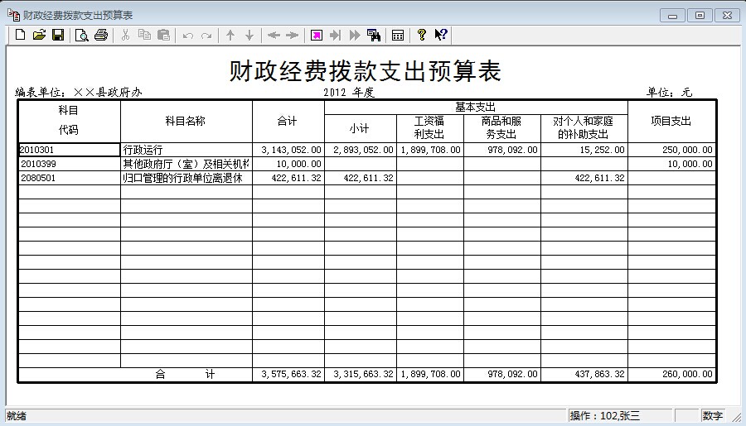Open a file with the folder icon

(x=39, y=35)
